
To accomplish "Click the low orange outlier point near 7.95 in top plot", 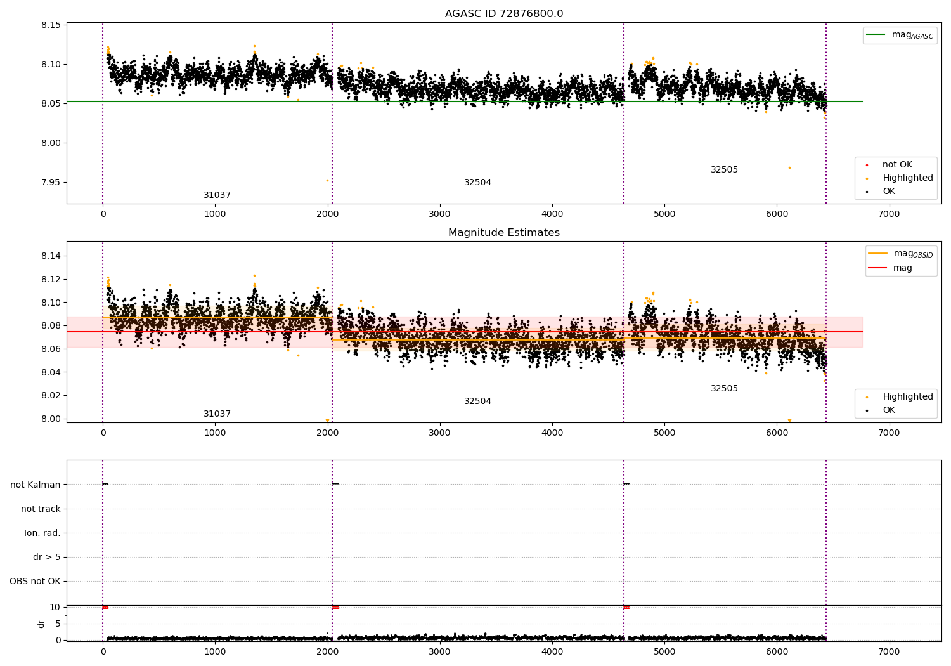I will [x=327, y=180].
